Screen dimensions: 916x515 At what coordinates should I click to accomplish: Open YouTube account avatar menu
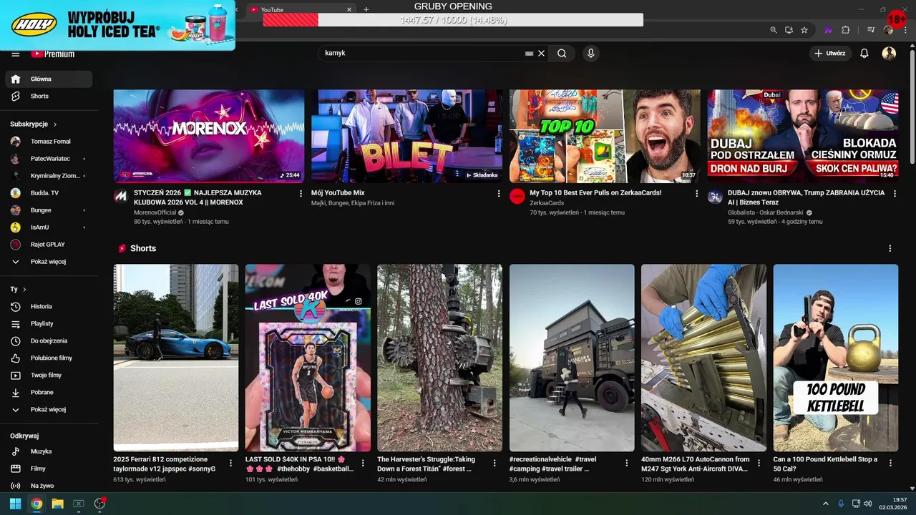(x=889, y=54)
